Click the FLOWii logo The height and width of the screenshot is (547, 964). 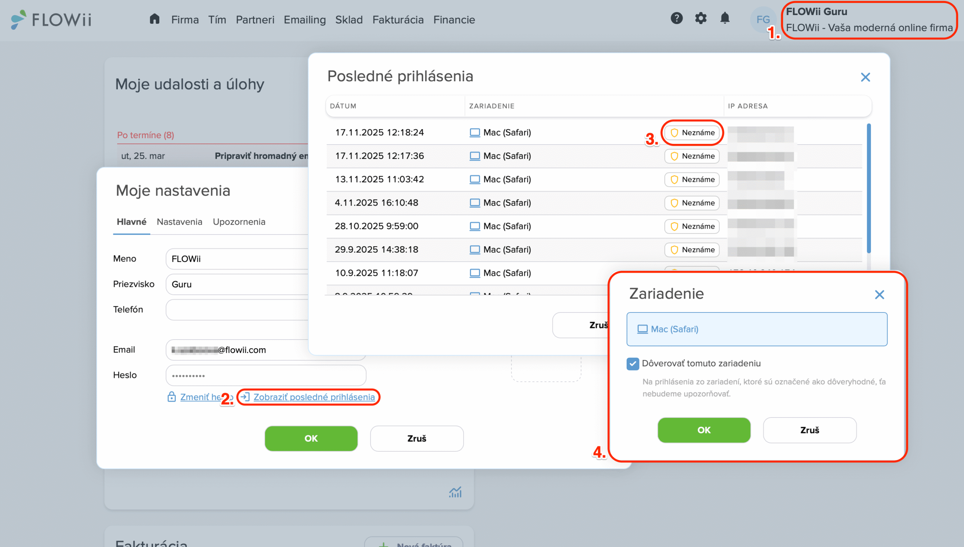point(52,20)
